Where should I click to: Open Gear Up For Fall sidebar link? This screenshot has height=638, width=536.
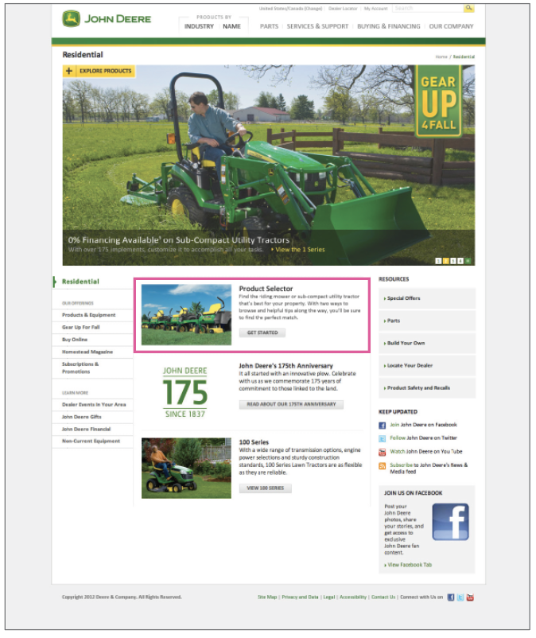(81, 327)
